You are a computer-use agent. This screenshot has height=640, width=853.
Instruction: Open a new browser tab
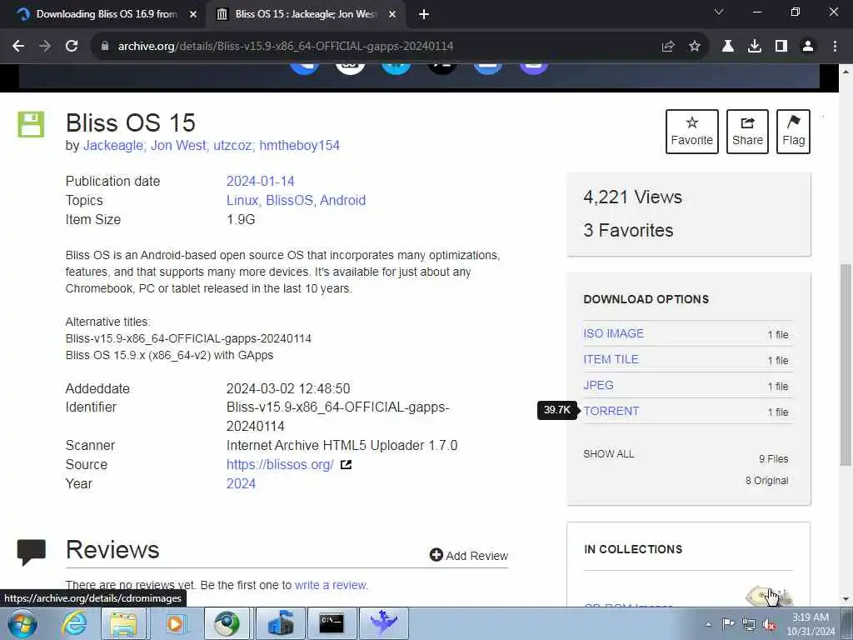(424, 15)
